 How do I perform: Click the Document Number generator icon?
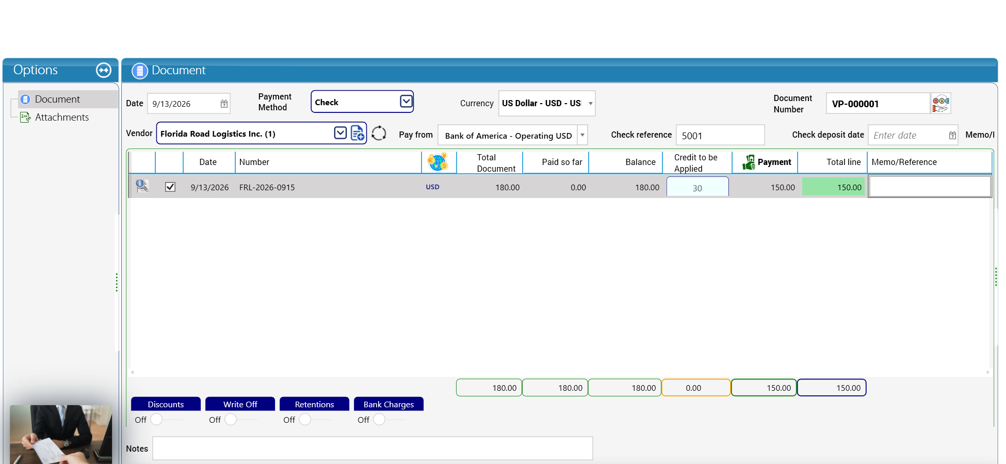(x=941, y=103)
